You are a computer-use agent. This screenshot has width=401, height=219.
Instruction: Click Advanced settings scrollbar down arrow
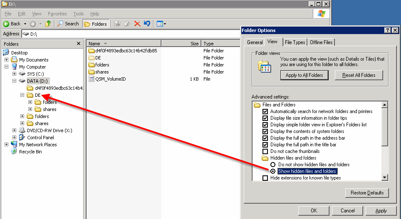point(385,177)
